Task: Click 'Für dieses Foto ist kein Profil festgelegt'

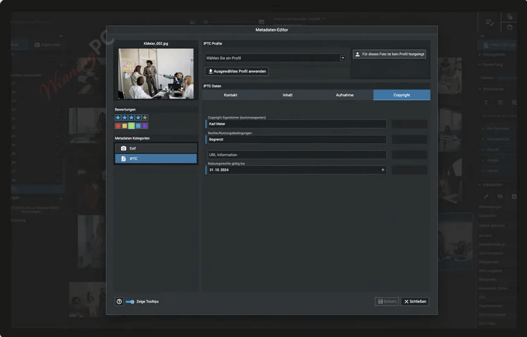Action: click(390, 54)
